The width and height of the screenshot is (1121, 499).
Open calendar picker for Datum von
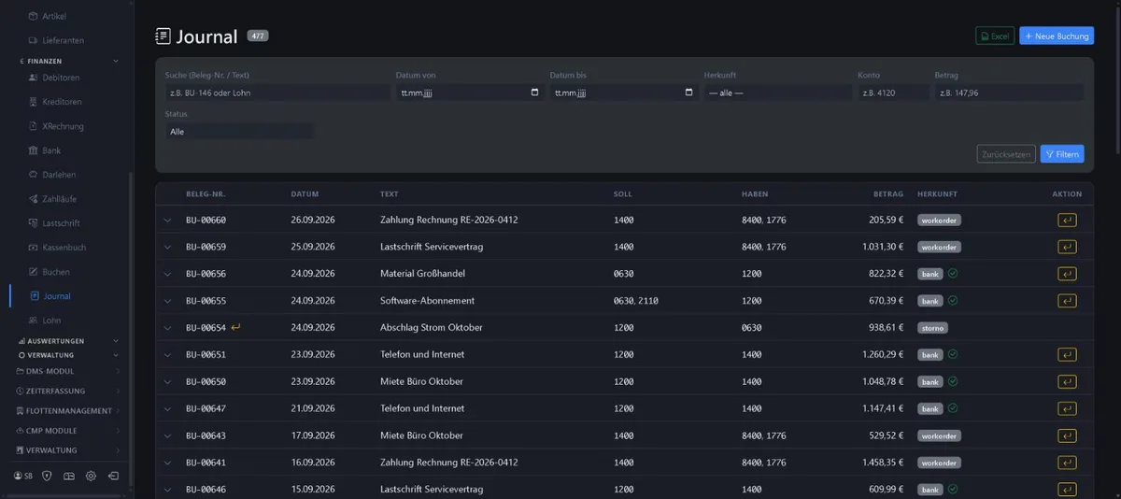pos(534,93)
